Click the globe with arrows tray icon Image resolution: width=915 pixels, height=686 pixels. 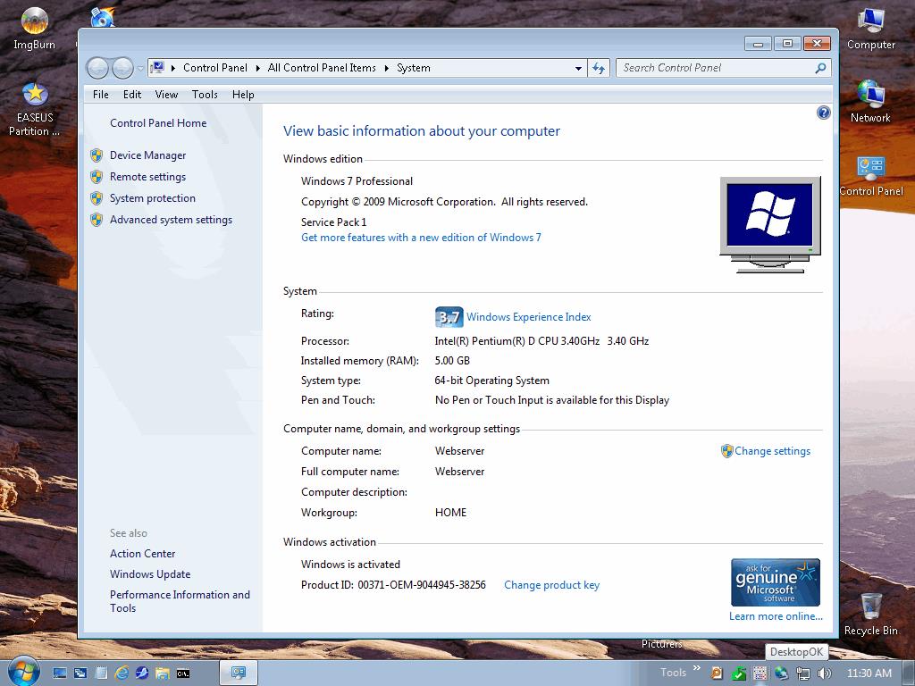click(x=781, y=673)
